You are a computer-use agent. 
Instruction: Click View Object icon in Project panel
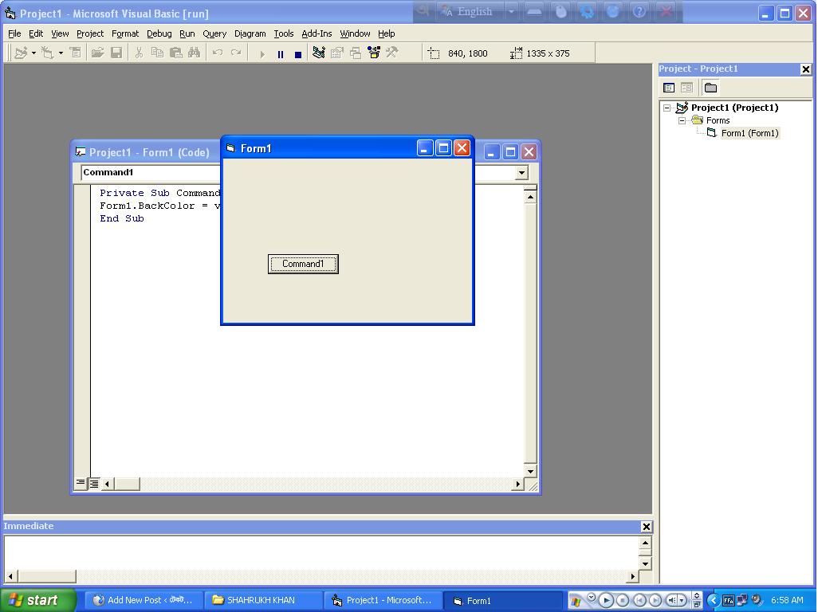click(686, 88)
